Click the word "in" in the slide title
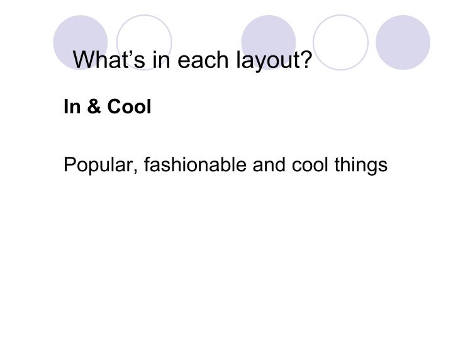Viewport: 453px width, 340px height. pos(161,60)
